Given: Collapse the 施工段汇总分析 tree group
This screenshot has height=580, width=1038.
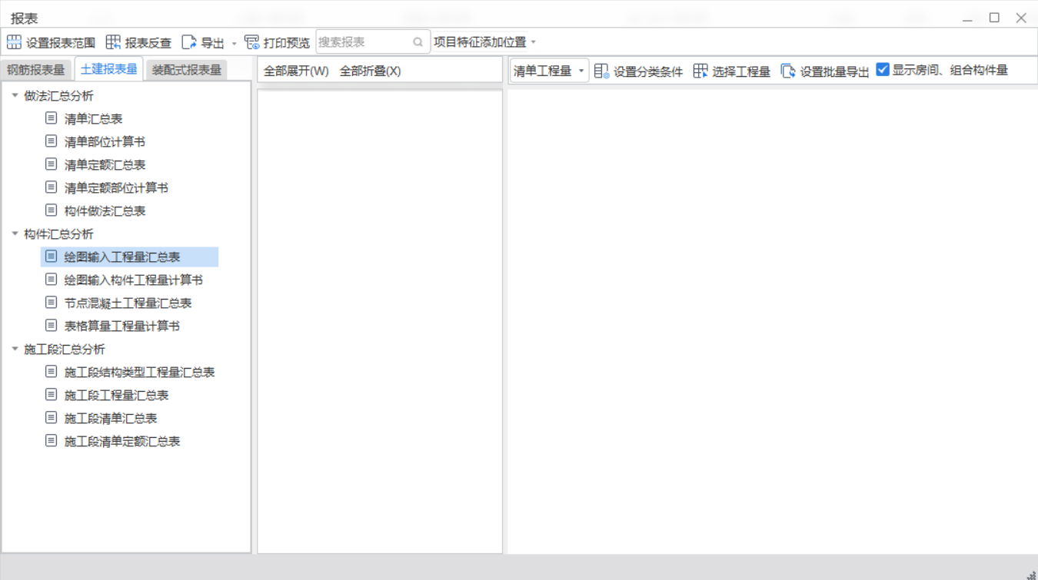Looking at the screenshot, I should (x=15, y=349).
